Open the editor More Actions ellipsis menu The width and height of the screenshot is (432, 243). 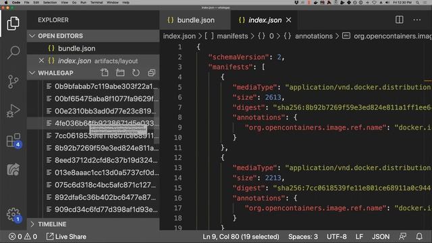click(x=417, y=20)
